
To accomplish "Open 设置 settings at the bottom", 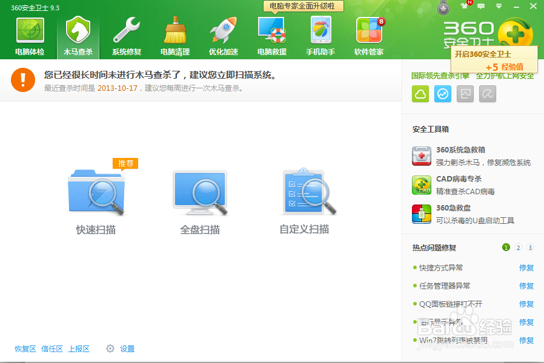I will (x=128, y=348).
